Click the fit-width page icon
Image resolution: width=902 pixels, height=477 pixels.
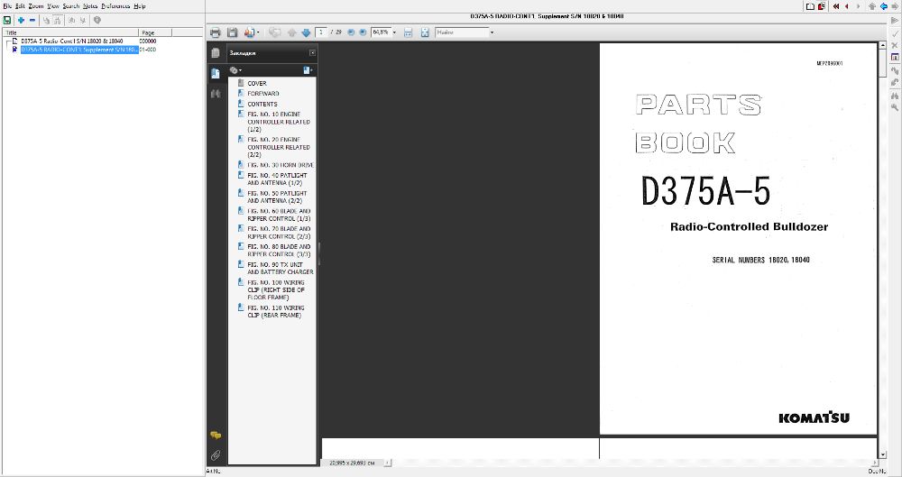tap(408, 32)
